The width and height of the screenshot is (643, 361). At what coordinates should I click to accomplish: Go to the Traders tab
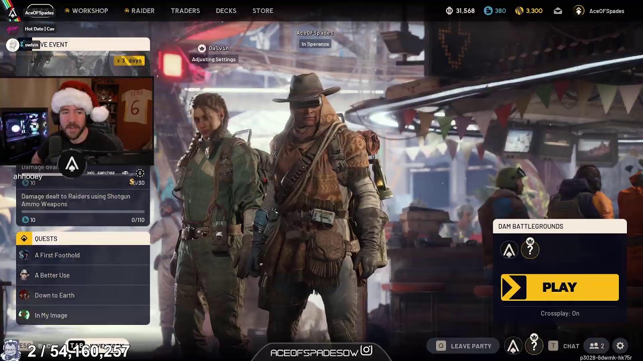pos(185,11)
